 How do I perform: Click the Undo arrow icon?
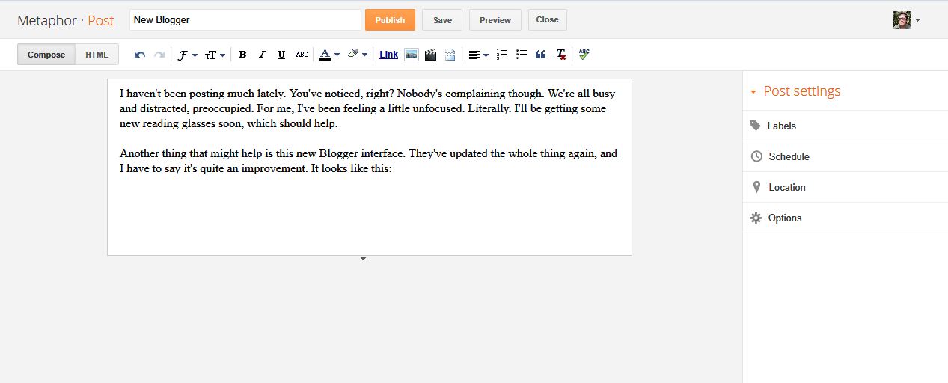pos(139,55)
